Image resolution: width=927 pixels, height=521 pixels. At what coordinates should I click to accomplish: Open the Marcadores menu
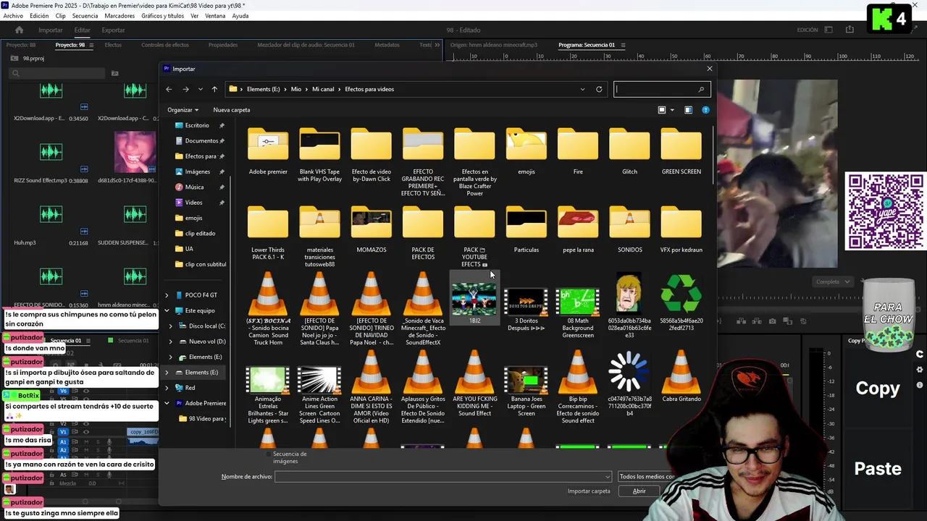click(119, 16)
